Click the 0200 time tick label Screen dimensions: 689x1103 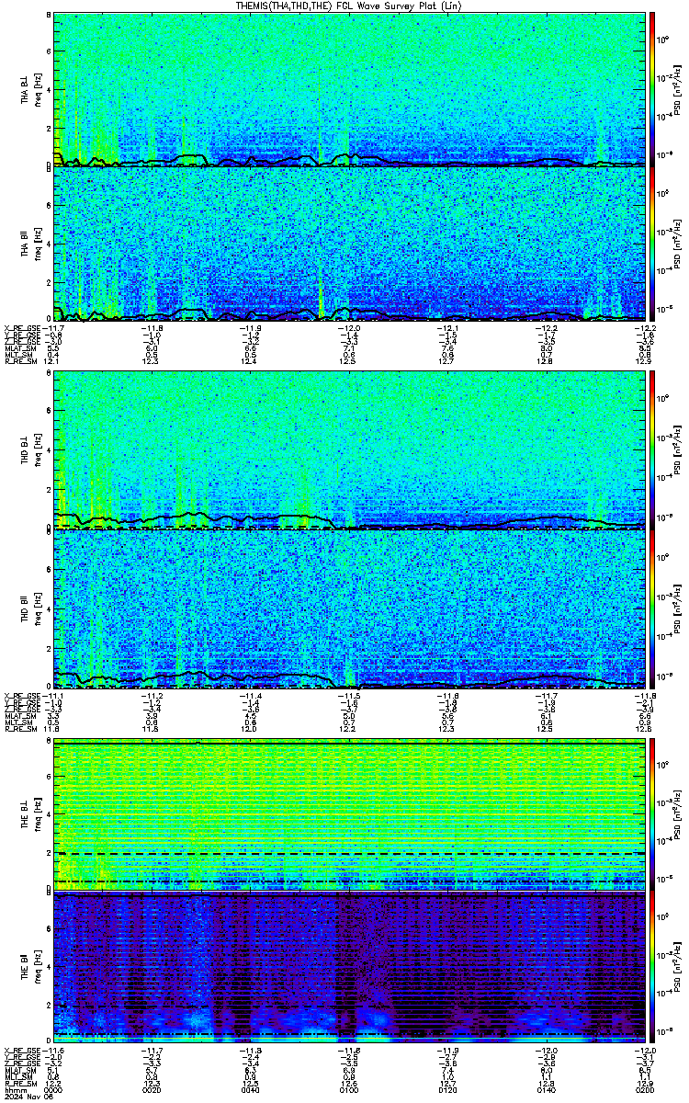(645, 1089)
